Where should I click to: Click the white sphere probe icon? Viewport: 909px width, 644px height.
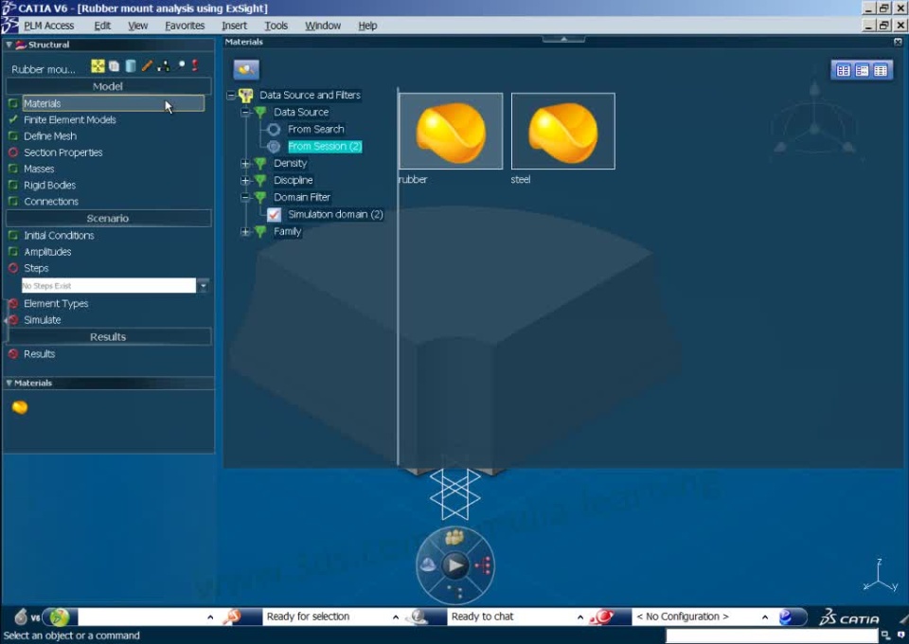(x=182, y=64)
